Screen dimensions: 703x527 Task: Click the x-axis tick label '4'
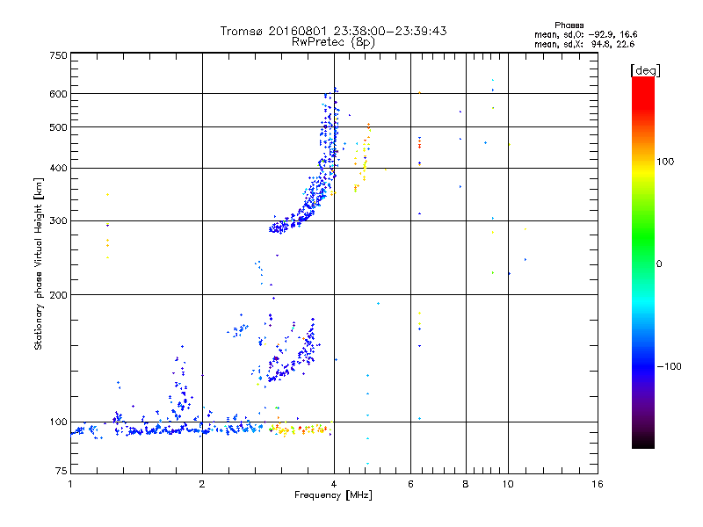(x=334, y=484)
